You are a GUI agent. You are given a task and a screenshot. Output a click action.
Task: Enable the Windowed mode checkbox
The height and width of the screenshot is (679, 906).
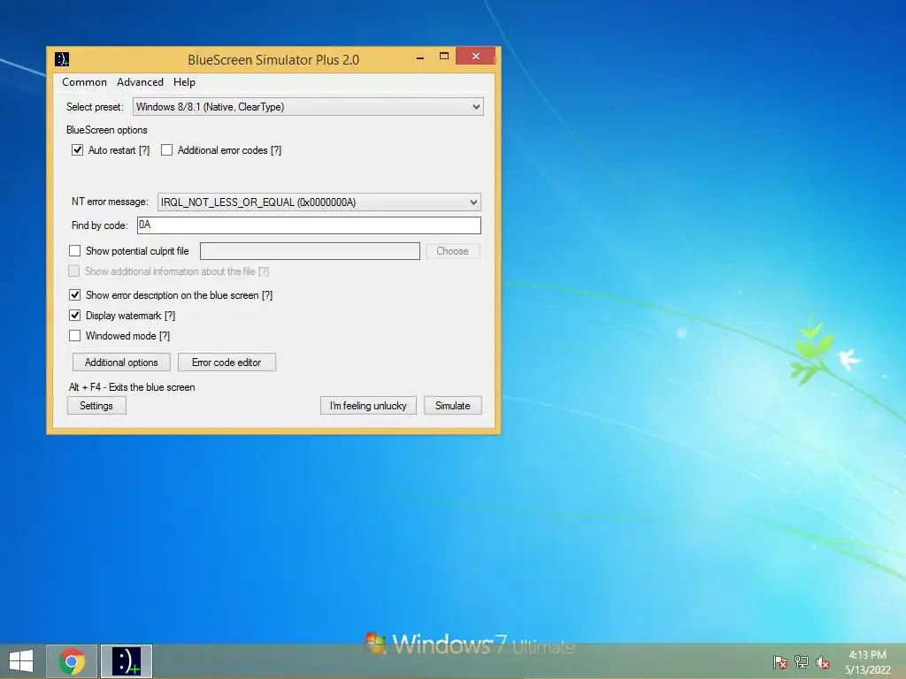coord(74,335)
